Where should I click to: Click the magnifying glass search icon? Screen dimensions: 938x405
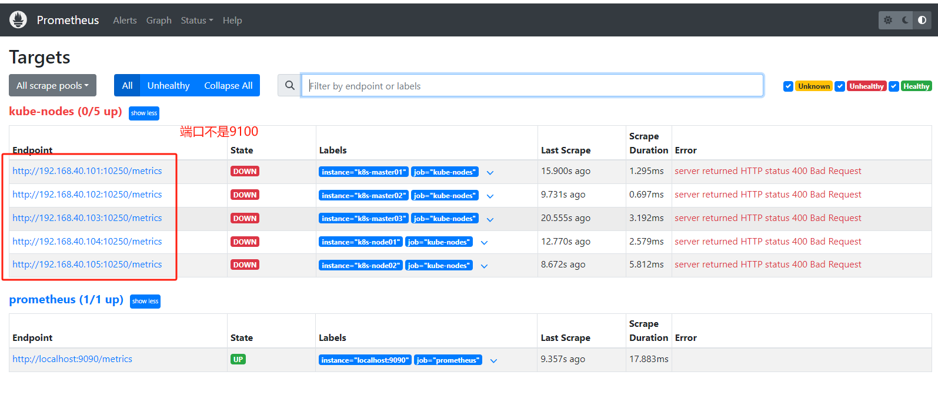click(x=289, y=86)
